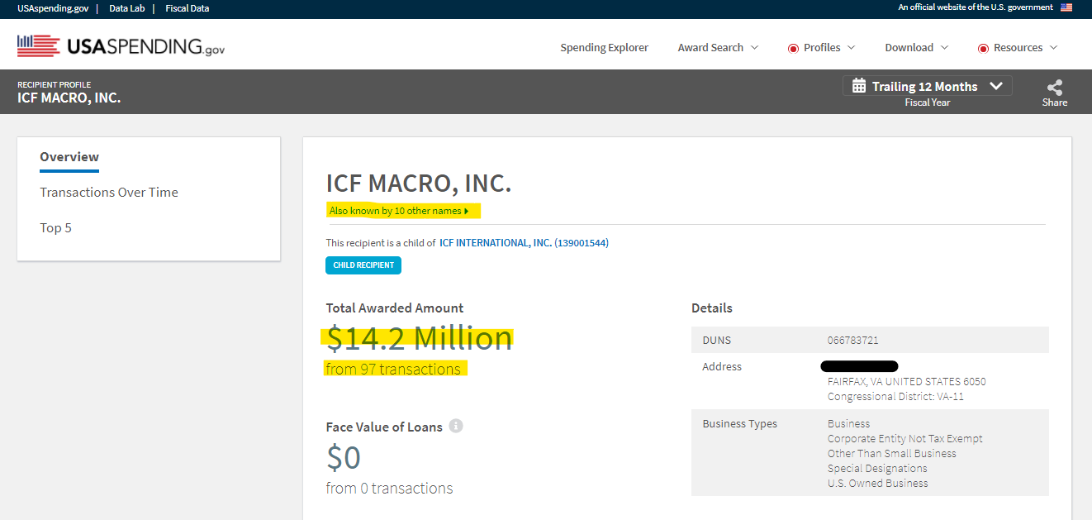Click the FAIRFAX, VA UNITED STATES address line

click(x=906, y=382)
